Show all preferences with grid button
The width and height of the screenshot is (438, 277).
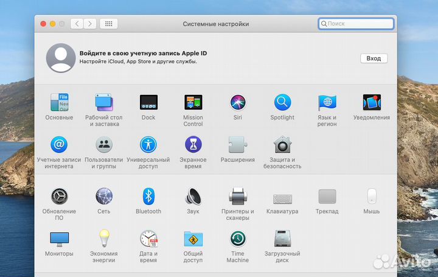click(x=109, y=24)
